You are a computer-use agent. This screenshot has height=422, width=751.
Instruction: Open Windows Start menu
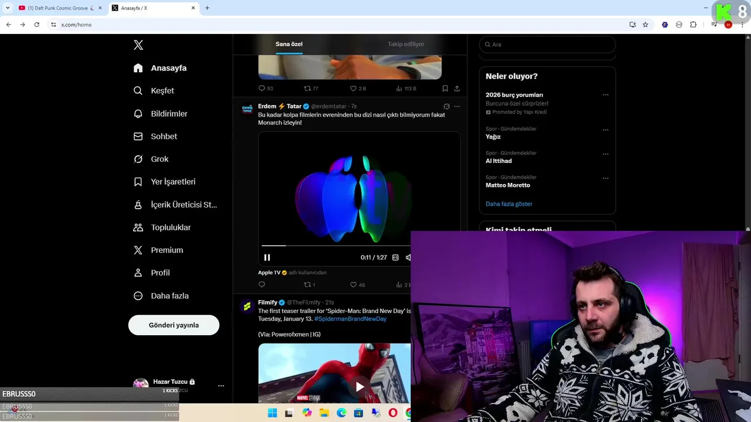(272, 413)
